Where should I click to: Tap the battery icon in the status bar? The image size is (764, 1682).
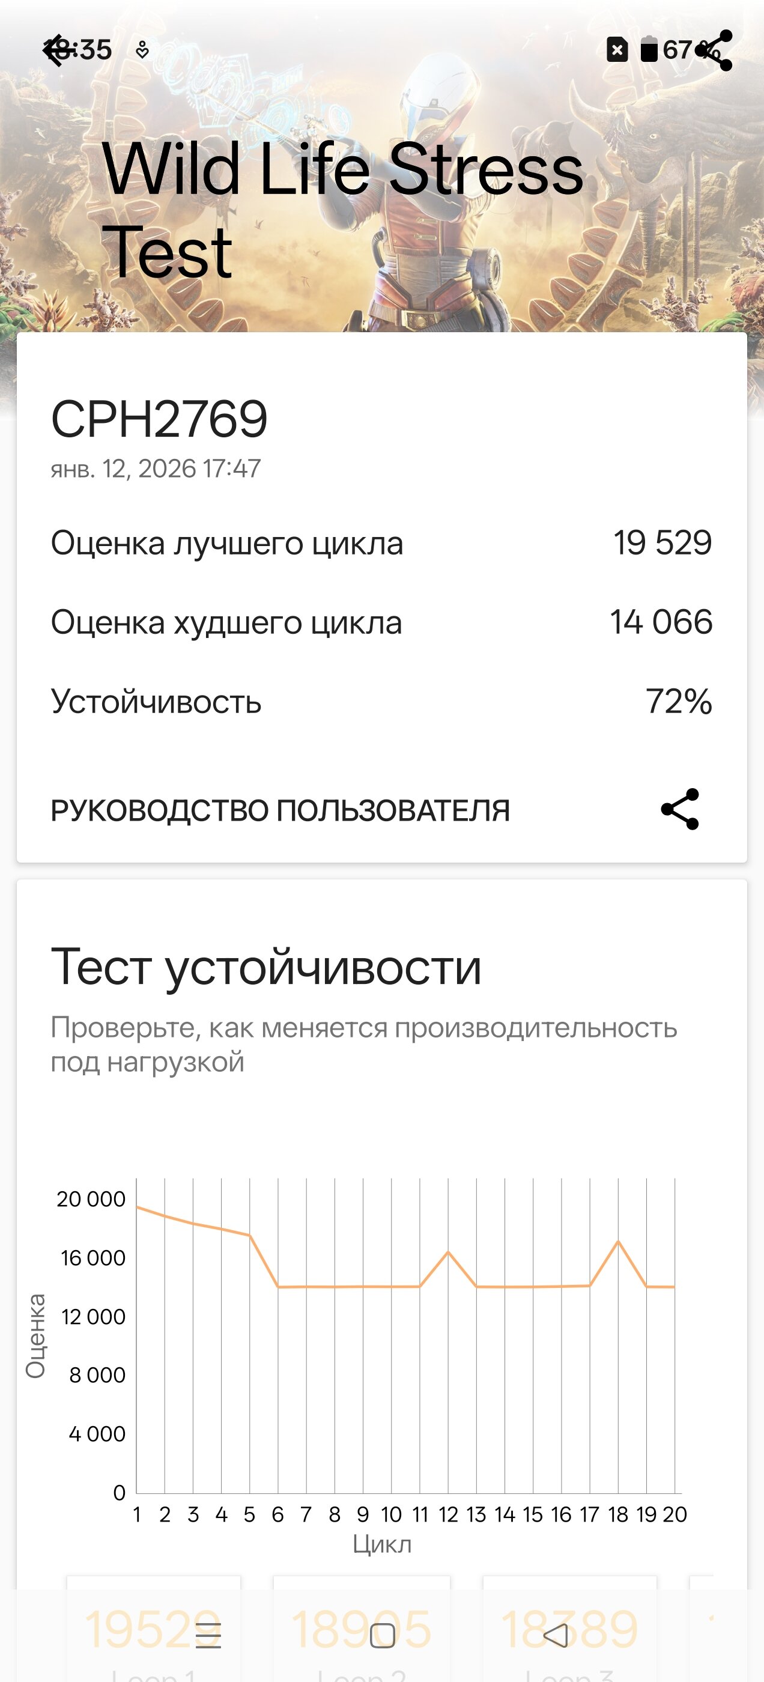(x=649, y=50)
